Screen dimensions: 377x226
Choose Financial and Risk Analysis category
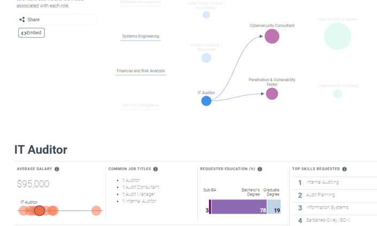click(x=141, y=71)
